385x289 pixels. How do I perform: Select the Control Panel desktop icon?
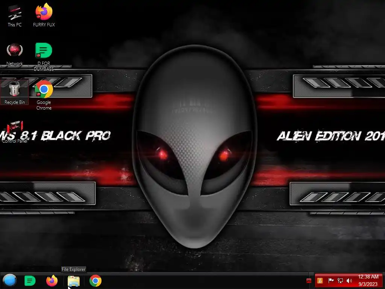tap(15, 132)
